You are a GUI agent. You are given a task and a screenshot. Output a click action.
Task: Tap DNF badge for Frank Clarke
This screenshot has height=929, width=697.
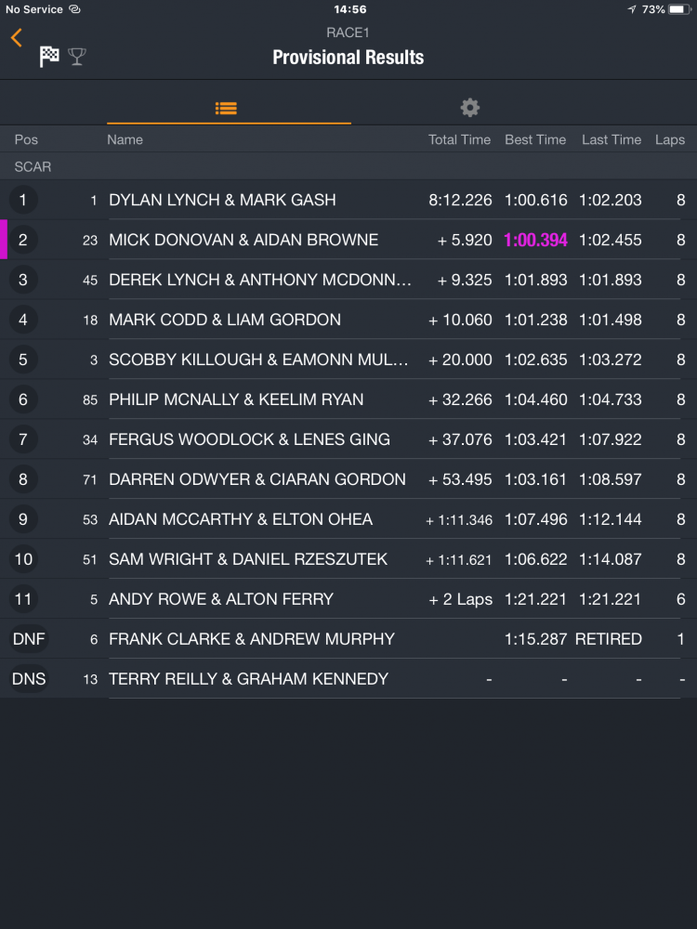(x=28, y=639)
